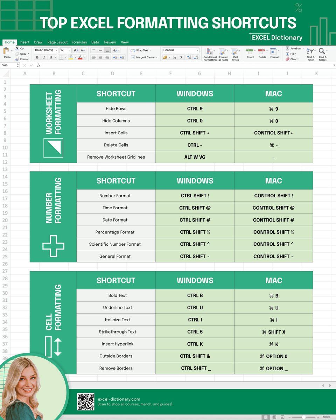Toggle align text right
The width and height of the screenshot is (336, 420).
tap(107, 57)
